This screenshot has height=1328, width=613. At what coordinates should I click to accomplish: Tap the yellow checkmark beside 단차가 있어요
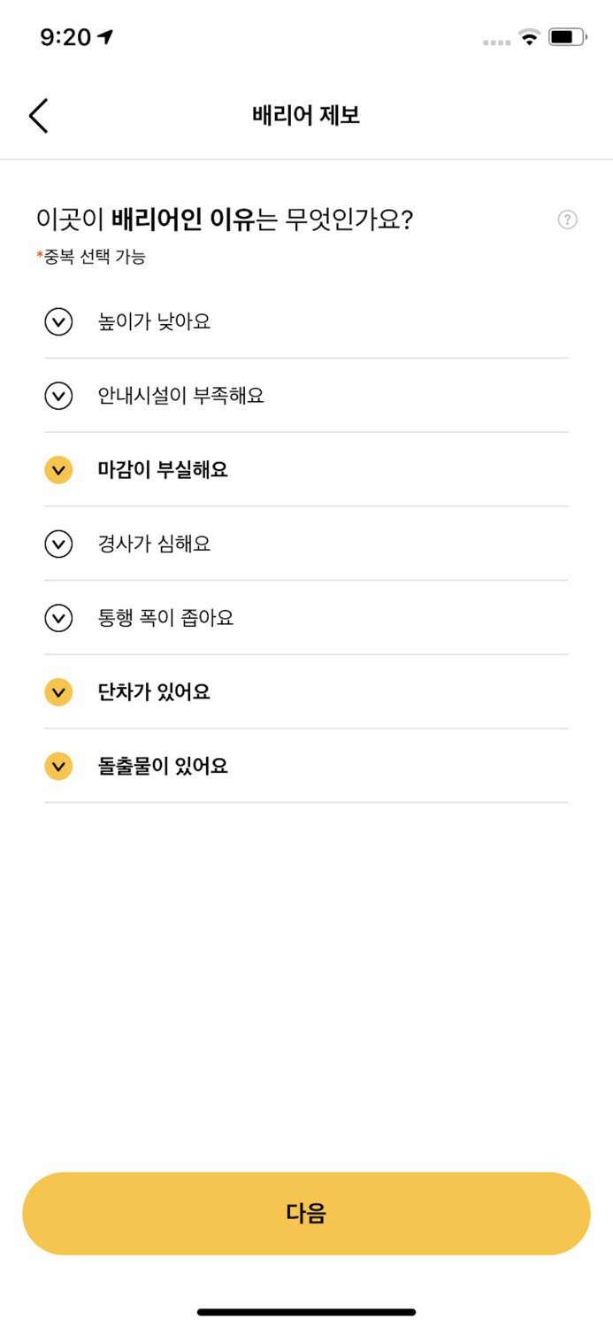click(57, 691)
